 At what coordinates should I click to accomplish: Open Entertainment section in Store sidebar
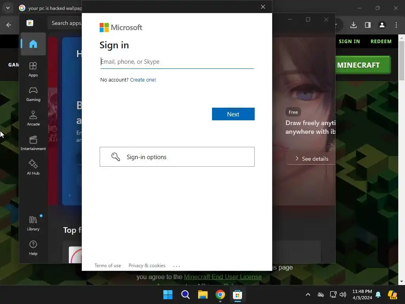(33, 143)
